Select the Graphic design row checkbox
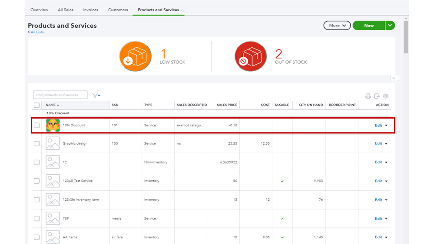Screen dimensions: 434x244 coord(36,144)
